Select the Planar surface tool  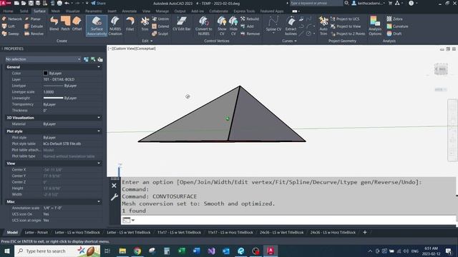33,19
